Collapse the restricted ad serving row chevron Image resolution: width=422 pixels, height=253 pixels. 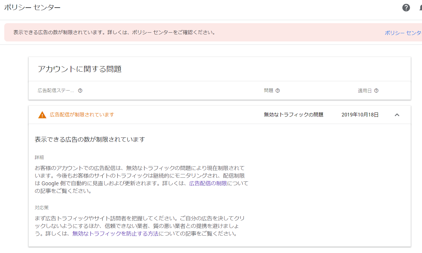point(397,115)
